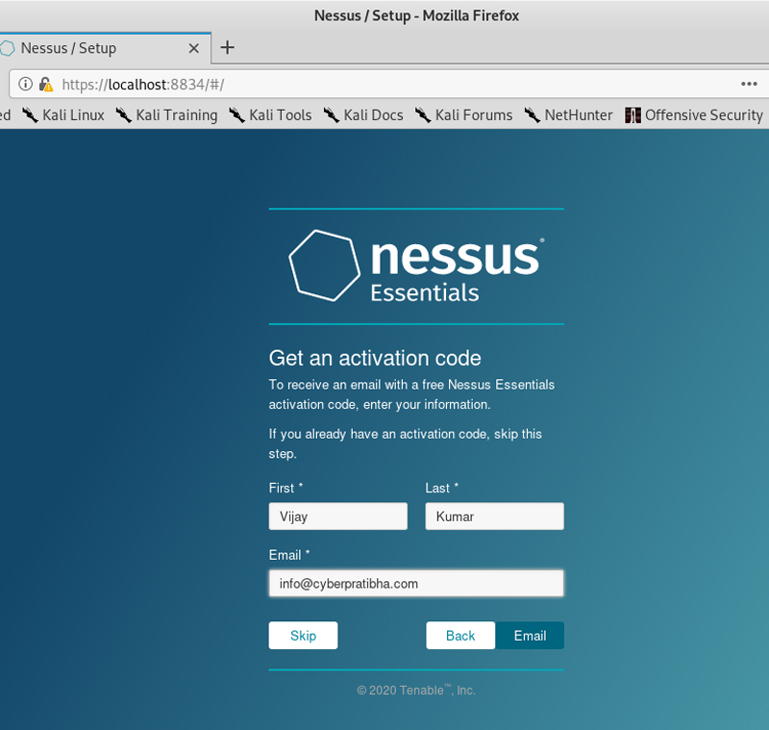This screenshot has width=769, height=730.
Task: Submit the form with Email button
Action: tap(530, 636)
